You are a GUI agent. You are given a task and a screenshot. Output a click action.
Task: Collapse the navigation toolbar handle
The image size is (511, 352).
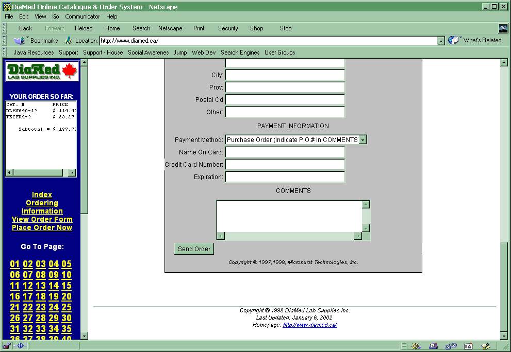[x=4, y=28]
